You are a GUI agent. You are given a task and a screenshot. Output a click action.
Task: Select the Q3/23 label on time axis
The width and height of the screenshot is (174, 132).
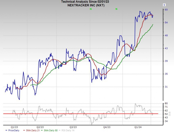74,127
